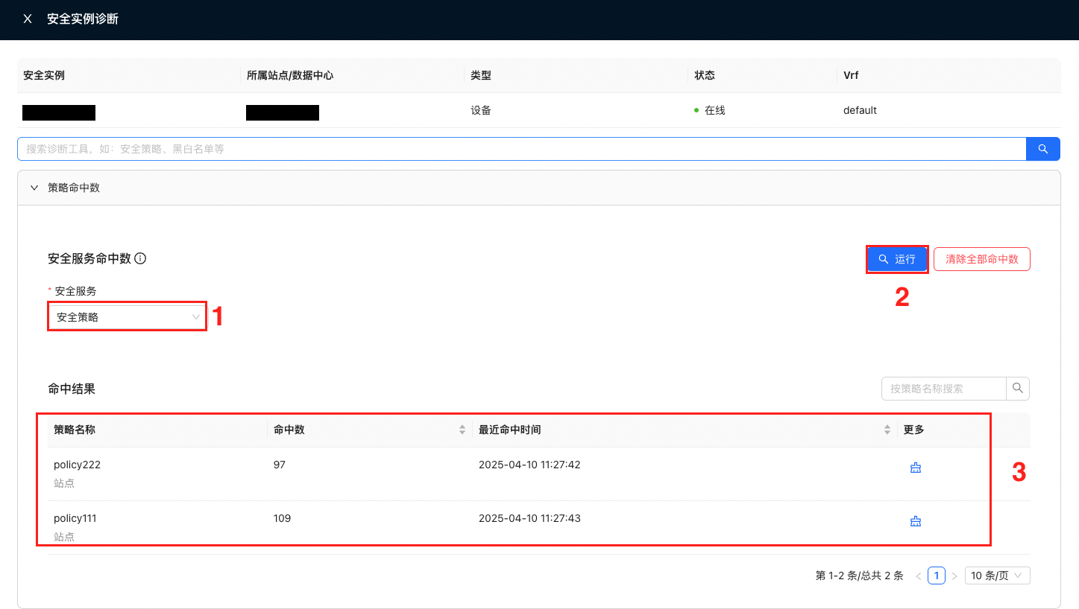Click the info icon beside 安全服务命中数
The image size is (1079, 609).
(140, 259)
